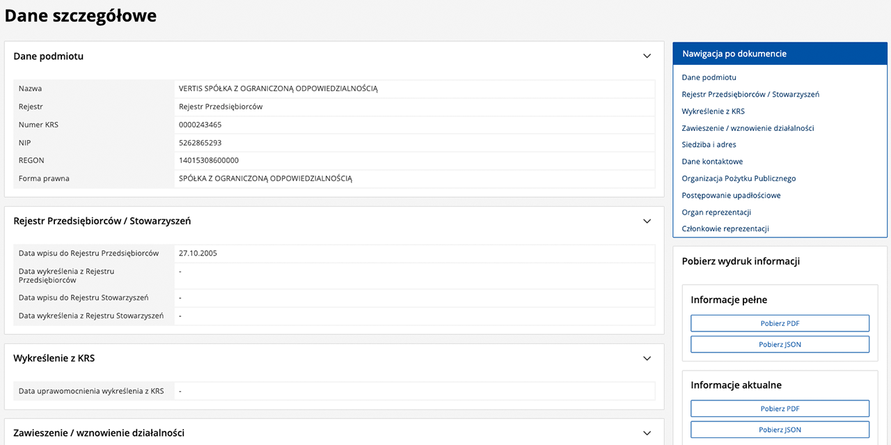Viewport: 891px width, 445px height.
Task: Click the Forma prawna field label
Action: pos(44,178)
